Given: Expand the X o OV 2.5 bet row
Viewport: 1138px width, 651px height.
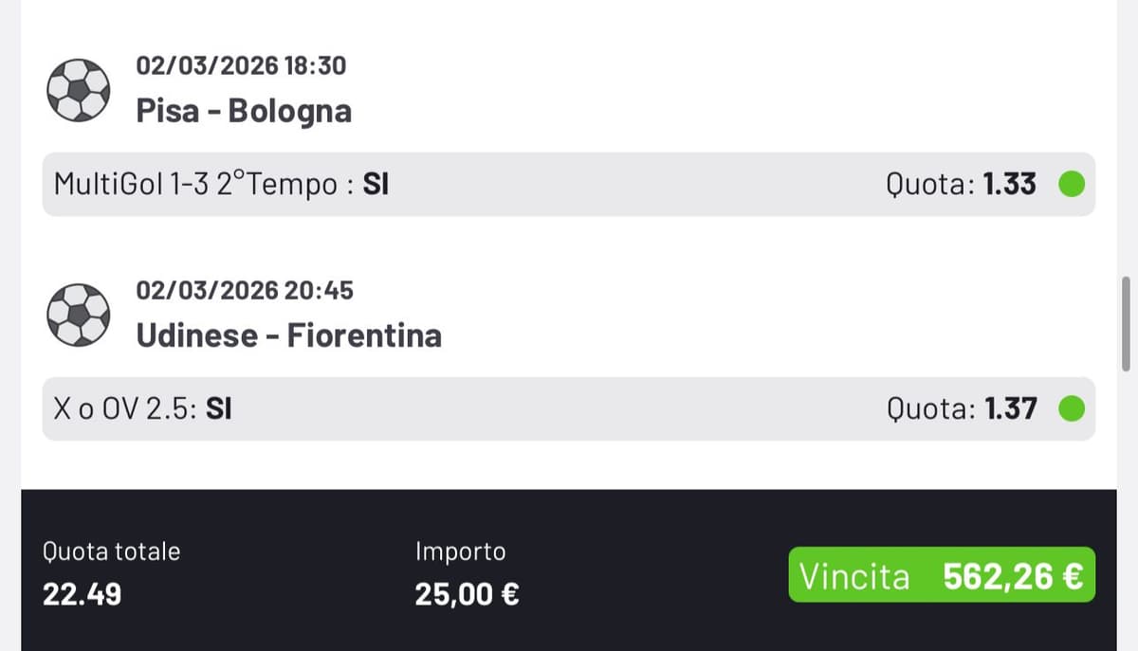Looking at the screenshot, I should pyautogui.click(x=569, y=409).
